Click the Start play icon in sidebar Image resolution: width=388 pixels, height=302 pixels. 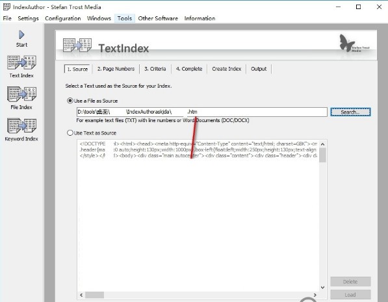tap(21, 34)
